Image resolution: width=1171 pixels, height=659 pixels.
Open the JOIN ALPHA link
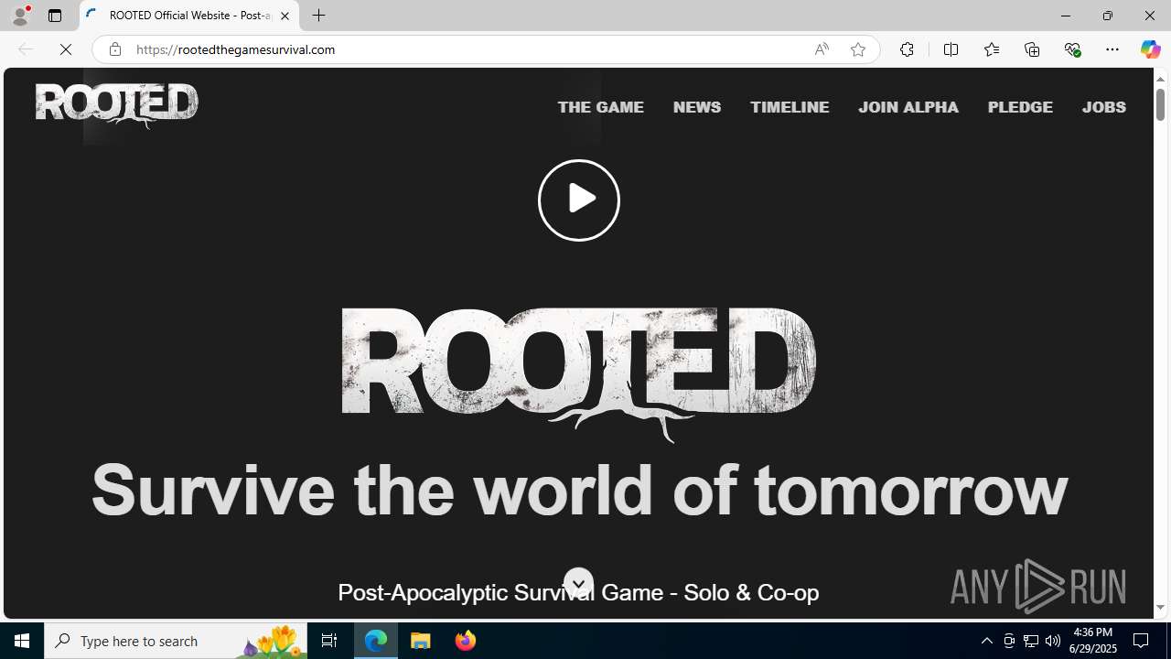[908, 107]
